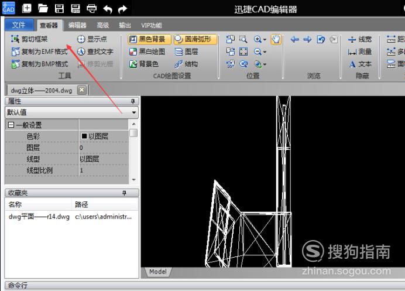Click the zoom window magnifier icon
The image size is (405, 291).
[243, 39]
